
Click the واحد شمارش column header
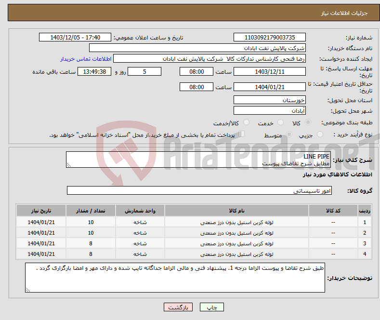click(140, 211)
